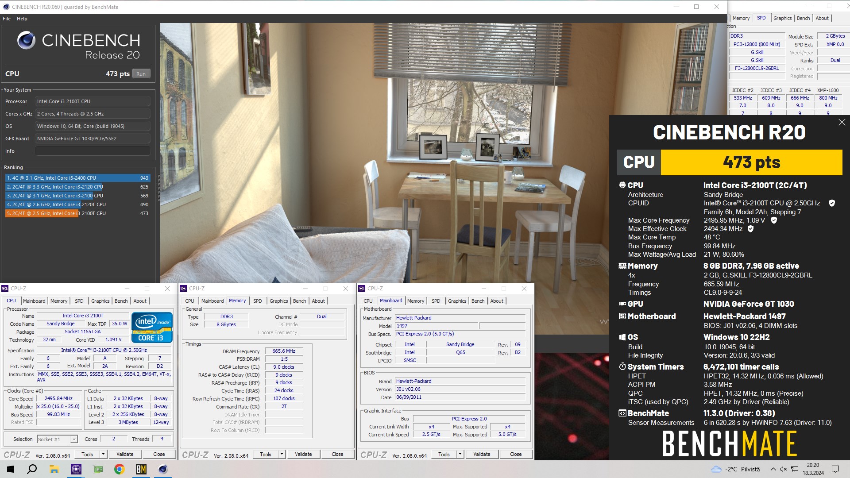Click Validate in the Memory tab CPU-Z window

[x=303, y=454]
